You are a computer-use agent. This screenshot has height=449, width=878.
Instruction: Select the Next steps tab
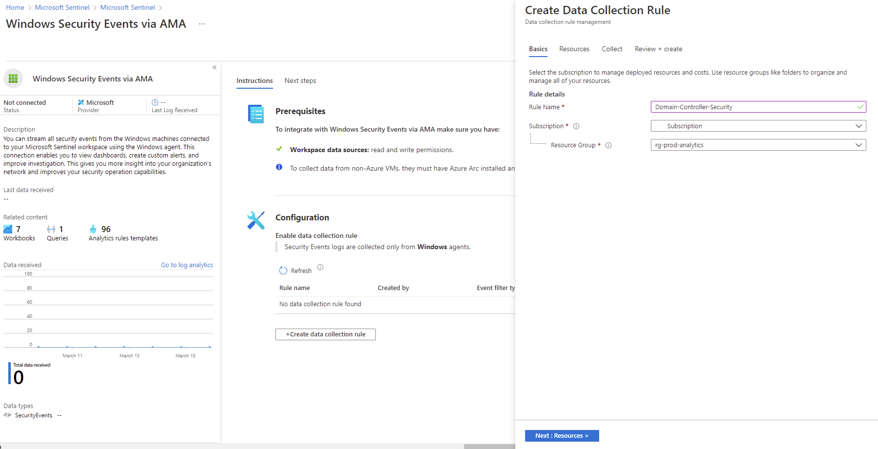300,81
